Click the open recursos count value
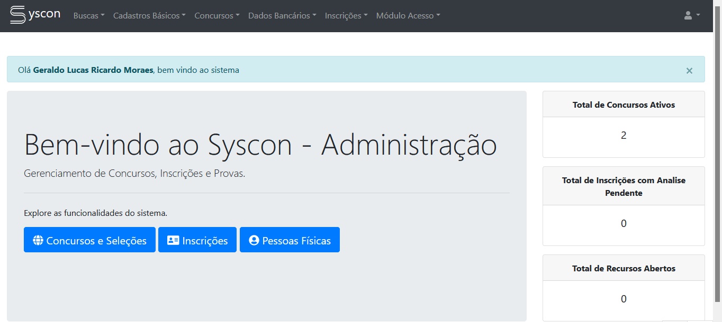The image size is (722, 322). [624, 299]
